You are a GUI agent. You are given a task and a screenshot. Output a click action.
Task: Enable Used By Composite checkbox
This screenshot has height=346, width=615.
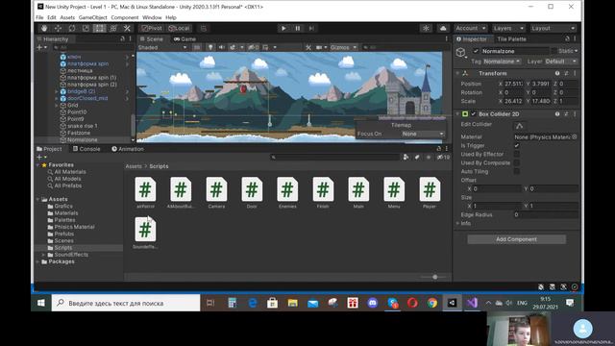pos(517,162)
